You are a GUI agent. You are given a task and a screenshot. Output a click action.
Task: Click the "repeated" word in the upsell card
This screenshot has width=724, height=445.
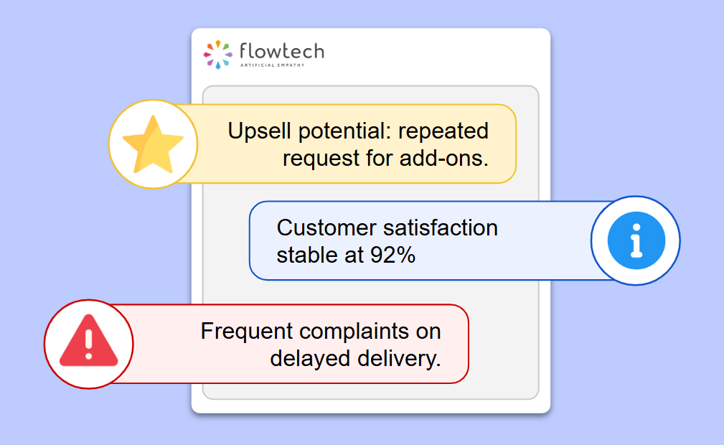click(x=443, y=131)
